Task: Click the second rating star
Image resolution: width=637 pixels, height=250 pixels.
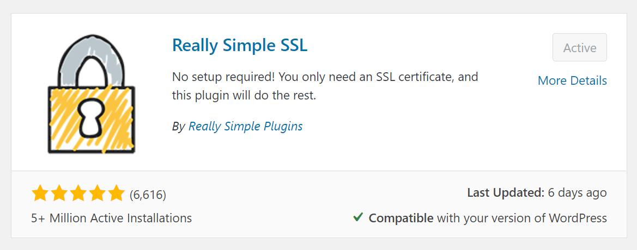Action: (x=59, y=193)
